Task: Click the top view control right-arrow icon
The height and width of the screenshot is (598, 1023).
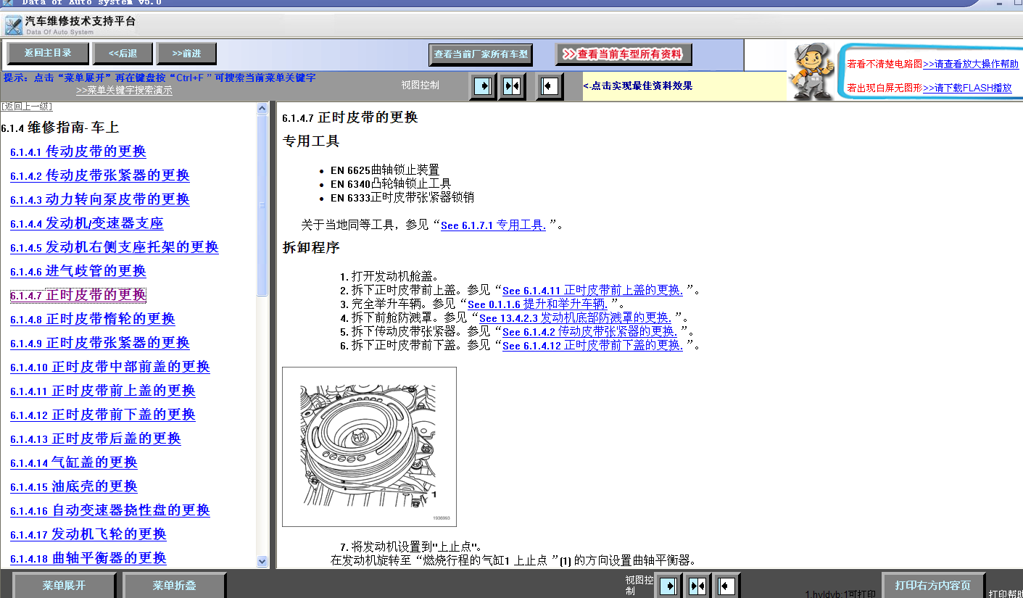Action: 482,86
